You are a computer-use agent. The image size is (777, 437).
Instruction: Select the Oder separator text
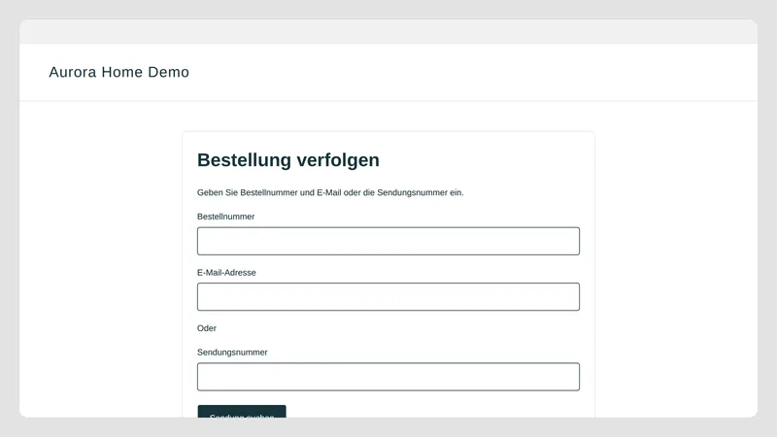(x=207, y=328)
